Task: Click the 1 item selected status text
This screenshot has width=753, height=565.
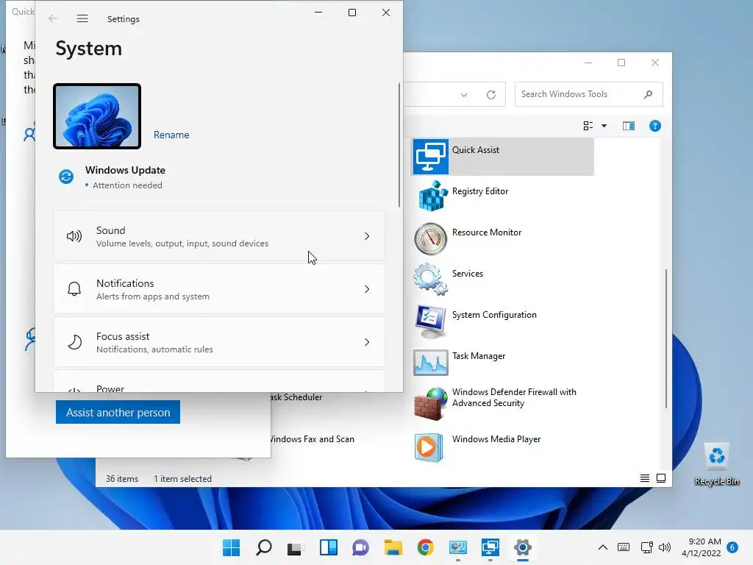Action: pyautogui.click(x=182, y=478)
